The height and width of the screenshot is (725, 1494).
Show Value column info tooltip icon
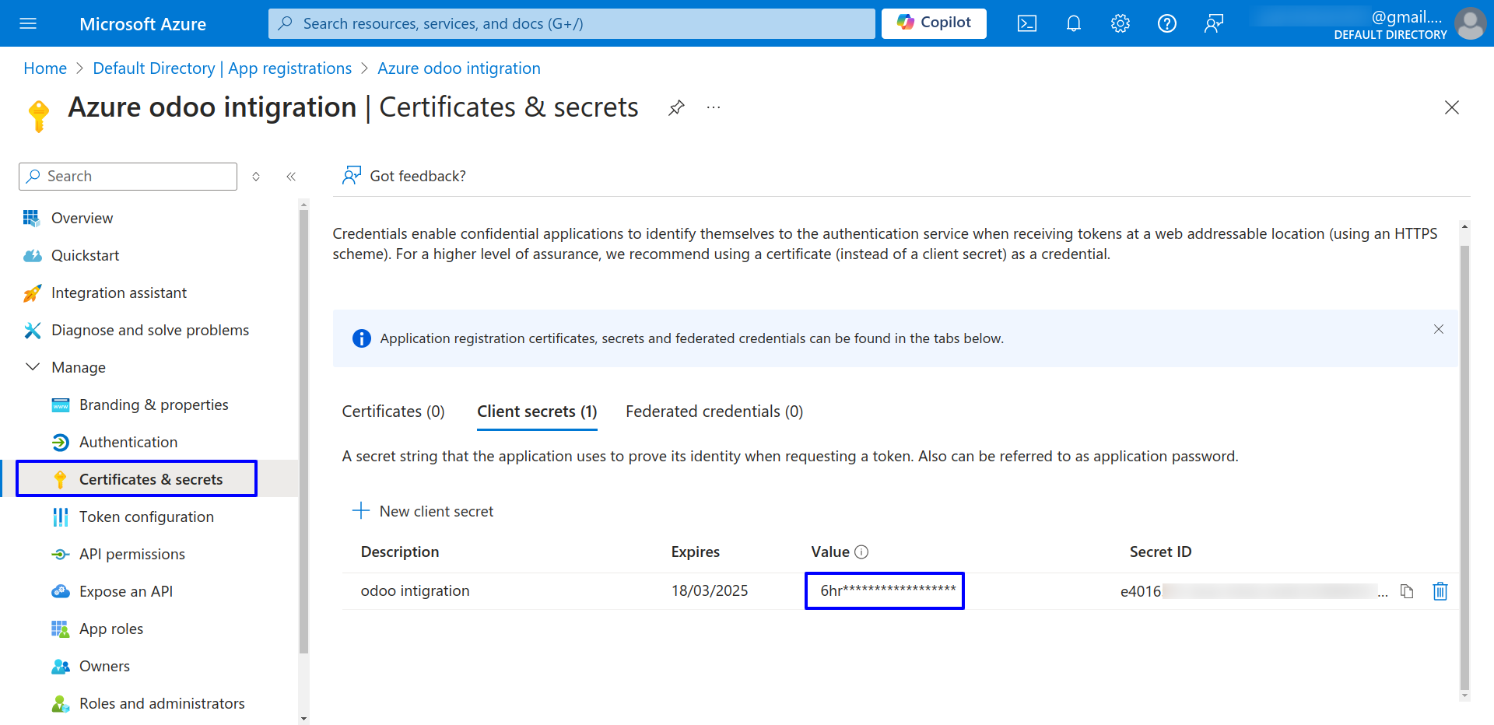click(861, 552)
